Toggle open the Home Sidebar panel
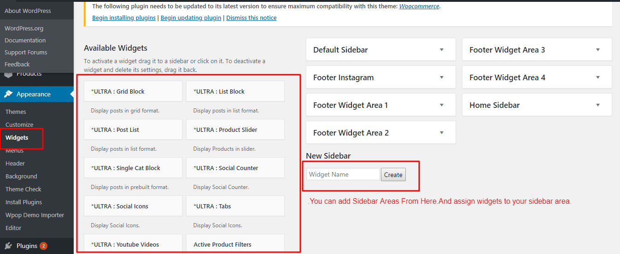The height and width of the screenshot is (254, 620). pos(597,105)
